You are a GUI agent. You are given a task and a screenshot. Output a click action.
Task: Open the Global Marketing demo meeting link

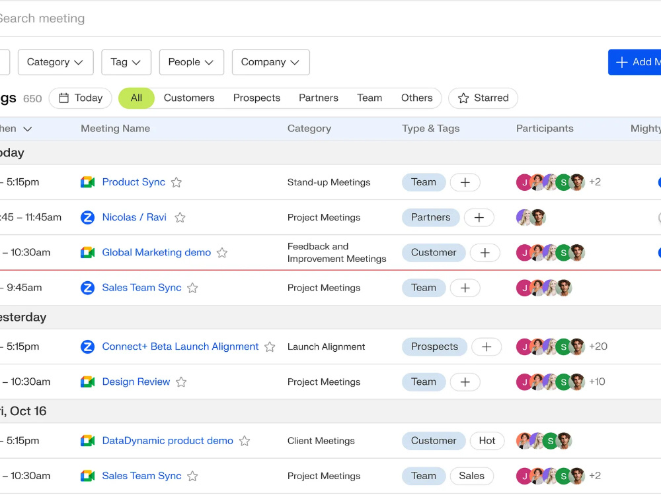click(x=157, y=253)
